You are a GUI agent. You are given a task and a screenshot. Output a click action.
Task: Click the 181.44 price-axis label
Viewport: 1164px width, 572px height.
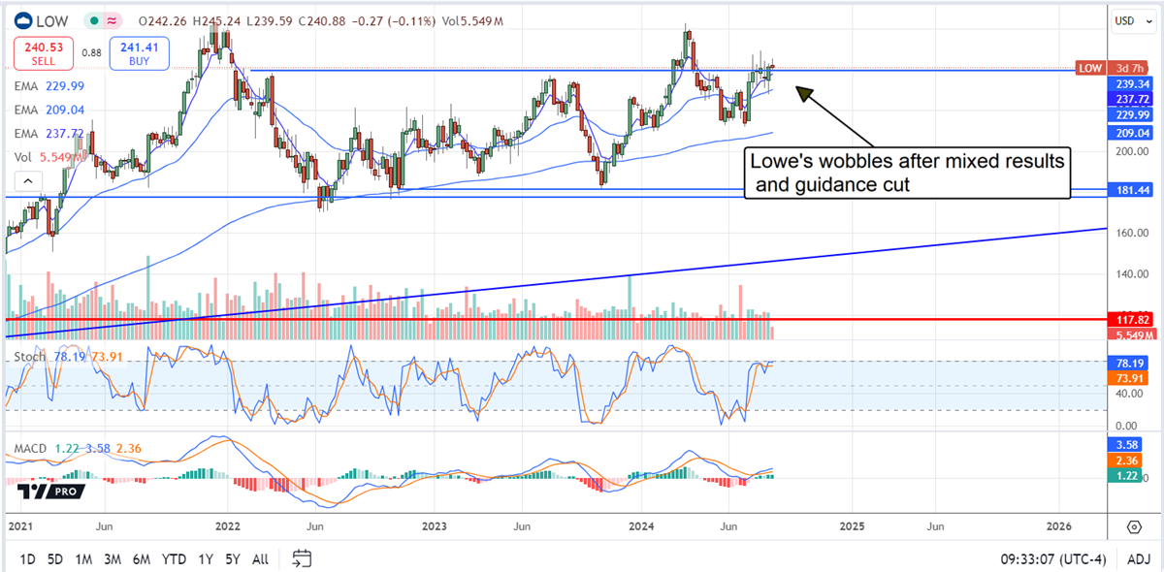pyautogui.click(x=1130, y=189)
